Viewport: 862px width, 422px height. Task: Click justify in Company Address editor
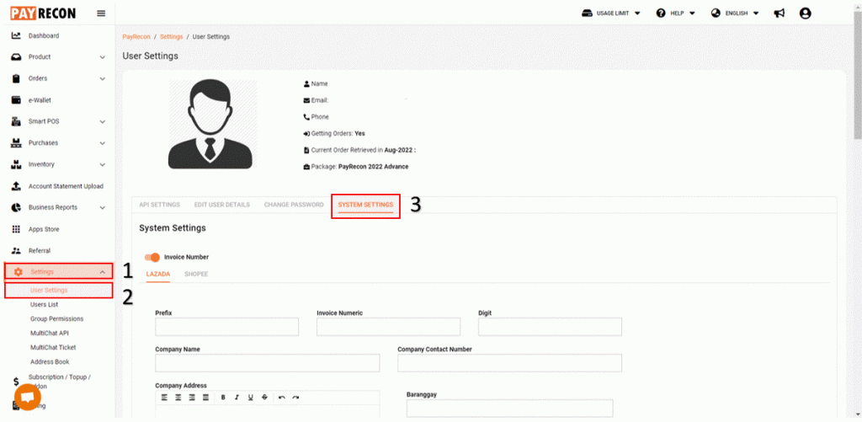tap(205, 398)
